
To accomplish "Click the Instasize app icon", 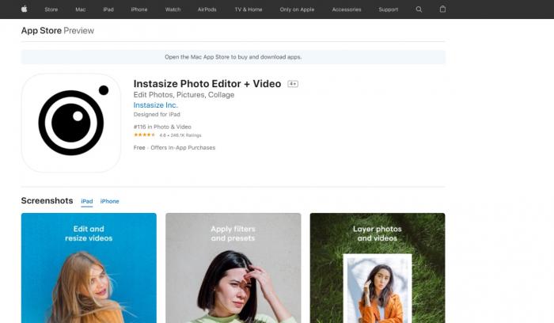I will [71, 123].
